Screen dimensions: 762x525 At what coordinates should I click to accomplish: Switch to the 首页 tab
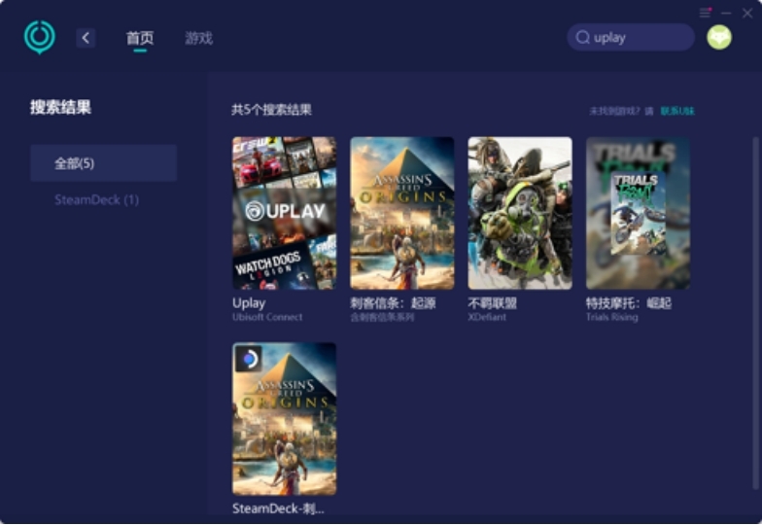coord(140,38)
